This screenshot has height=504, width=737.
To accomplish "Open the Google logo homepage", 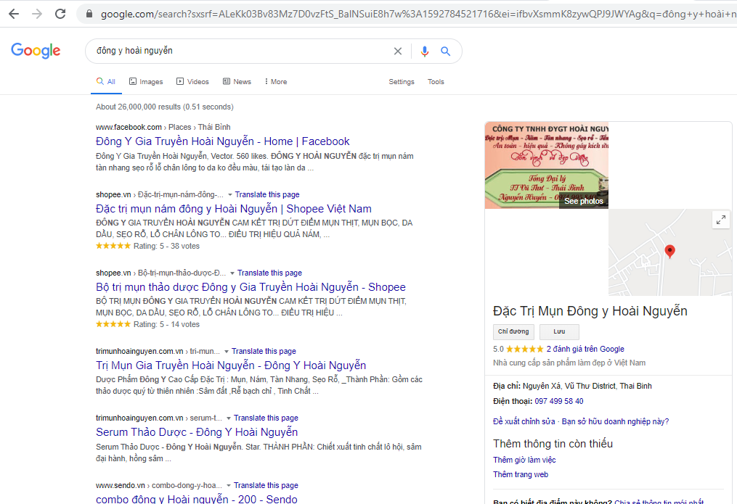I will (x=36, y=51).
